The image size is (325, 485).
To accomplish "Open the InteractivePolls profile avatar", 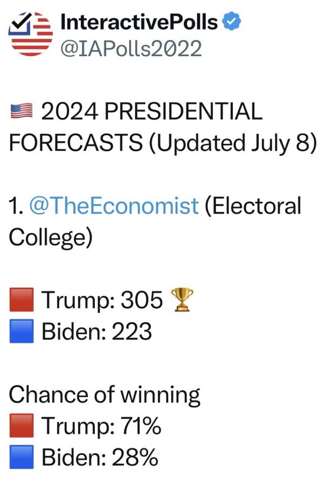I will click(31, 34).
